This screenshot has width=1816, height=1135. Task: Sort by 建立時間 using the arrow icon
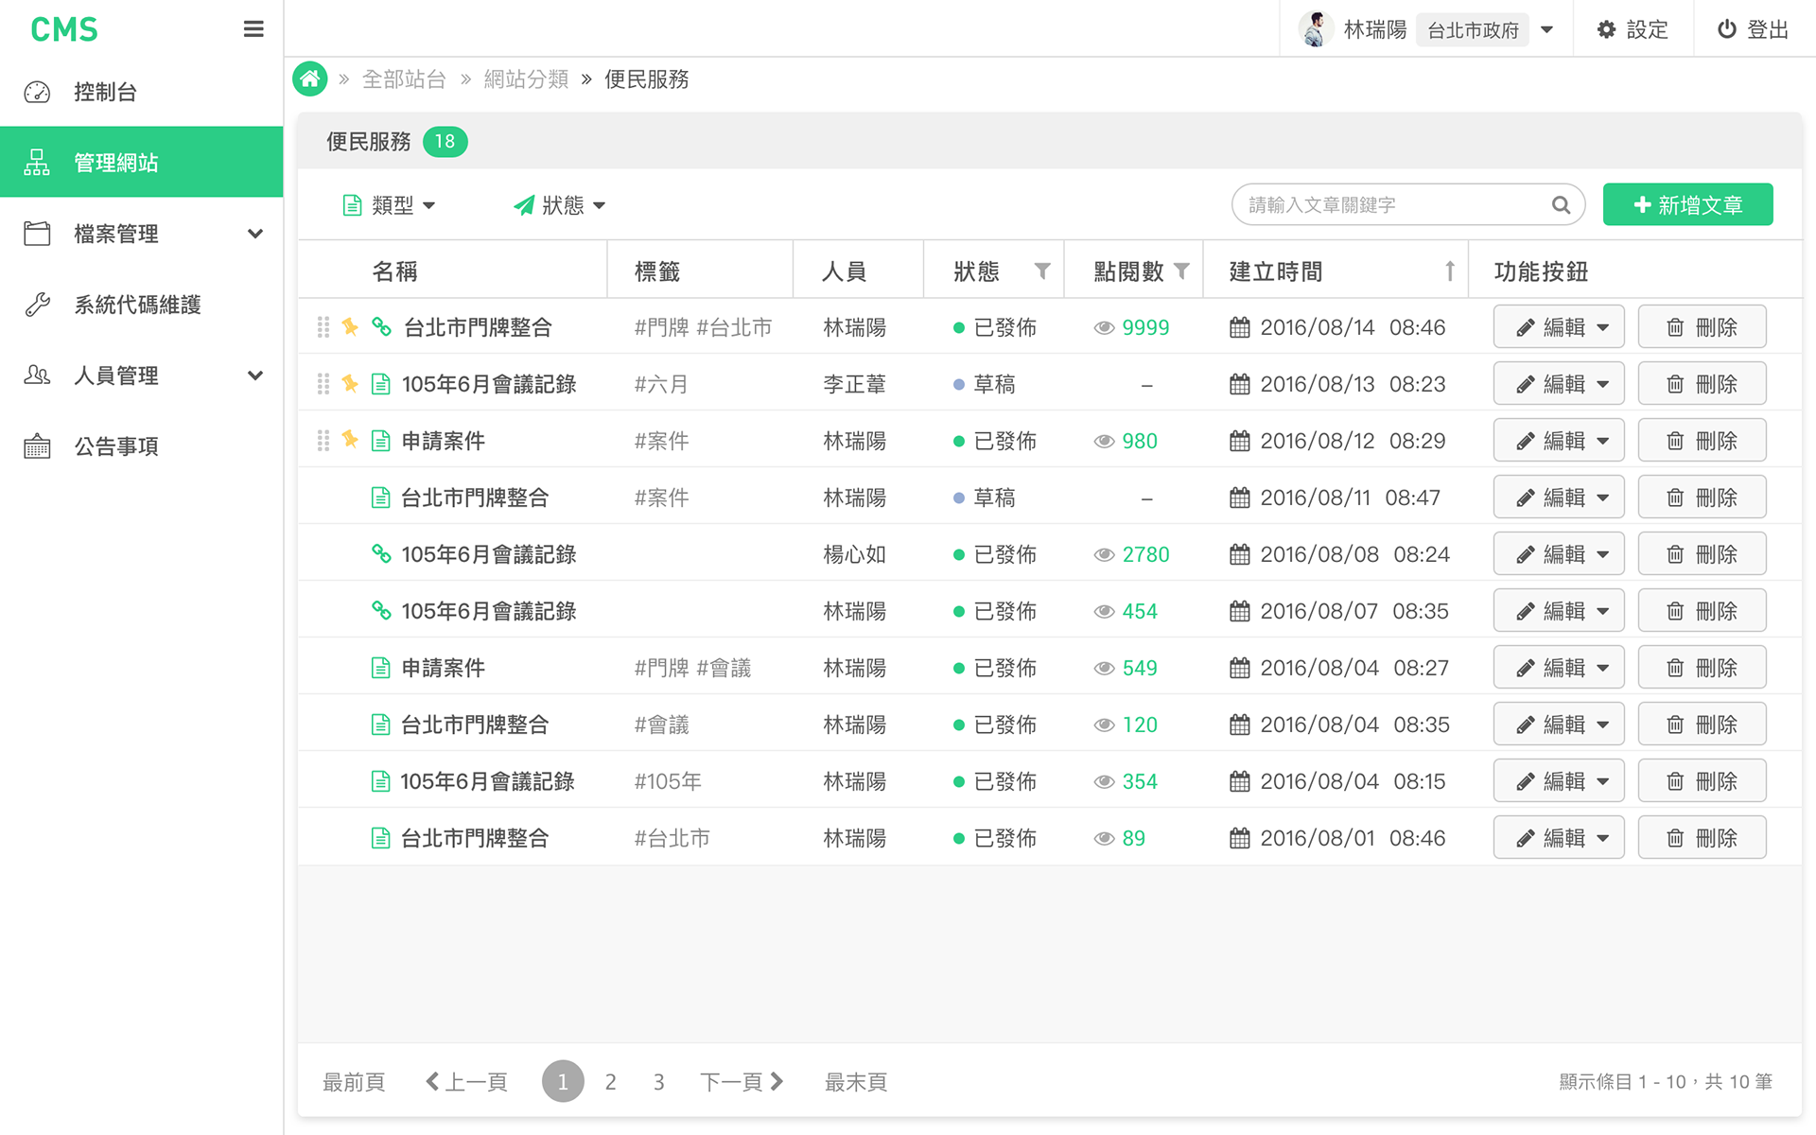pyautogui.click(x=1449, y=271)
